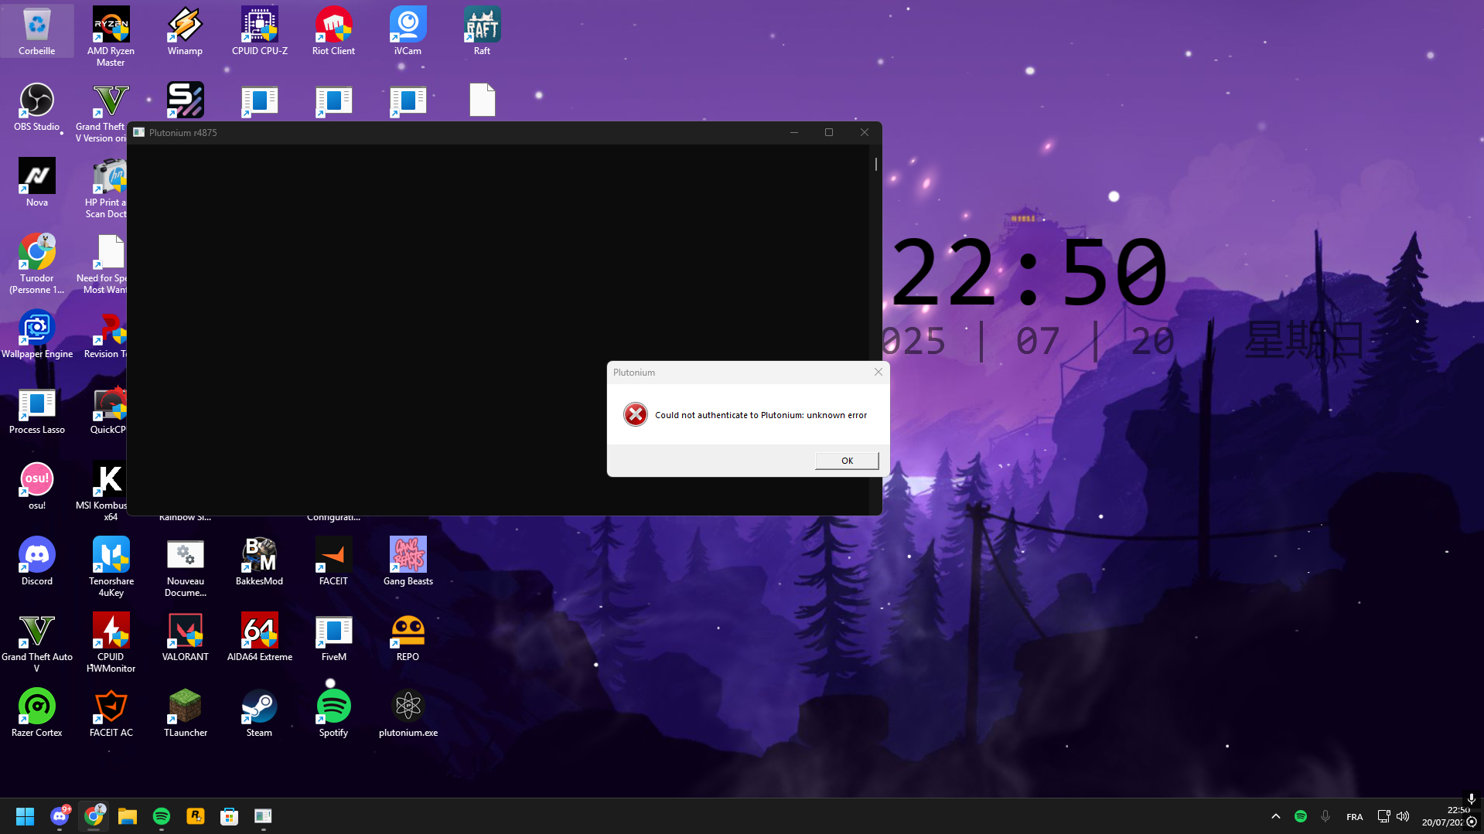Screen dimensions: 1484x834
Task: Select the Steam desktop icon
Action: click(x=259, y=713)
